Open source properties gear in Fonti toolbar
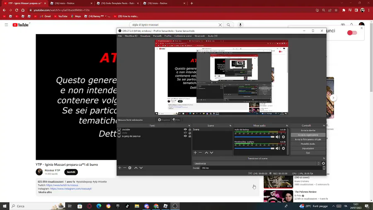This screenshot has height=210, width=373. (130, 168)
